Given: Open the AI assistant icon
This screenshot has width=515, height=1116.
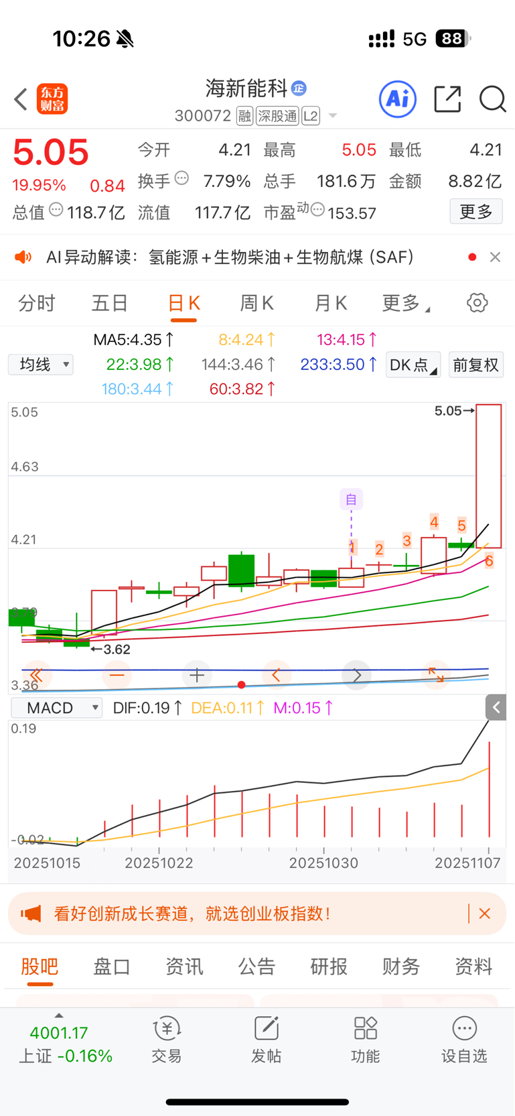Looking at the screenshot, I should 398,99.
